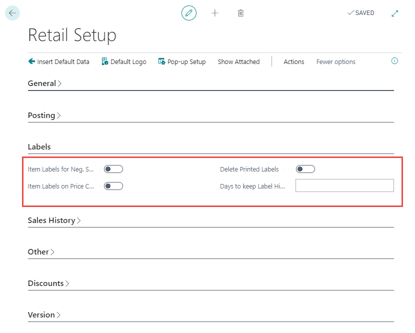The height and width of the screenshot is (333, 415).
Task: Enable Item Labels for Neg. S... toggle
Action: (113, 169)
